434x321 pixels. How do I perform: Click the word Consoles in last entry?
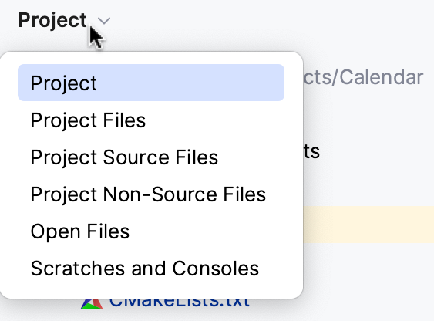(216, 269)
